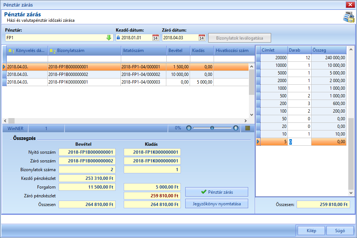
Task: Sort by Bizonylatszám column header
Action: 84,51
